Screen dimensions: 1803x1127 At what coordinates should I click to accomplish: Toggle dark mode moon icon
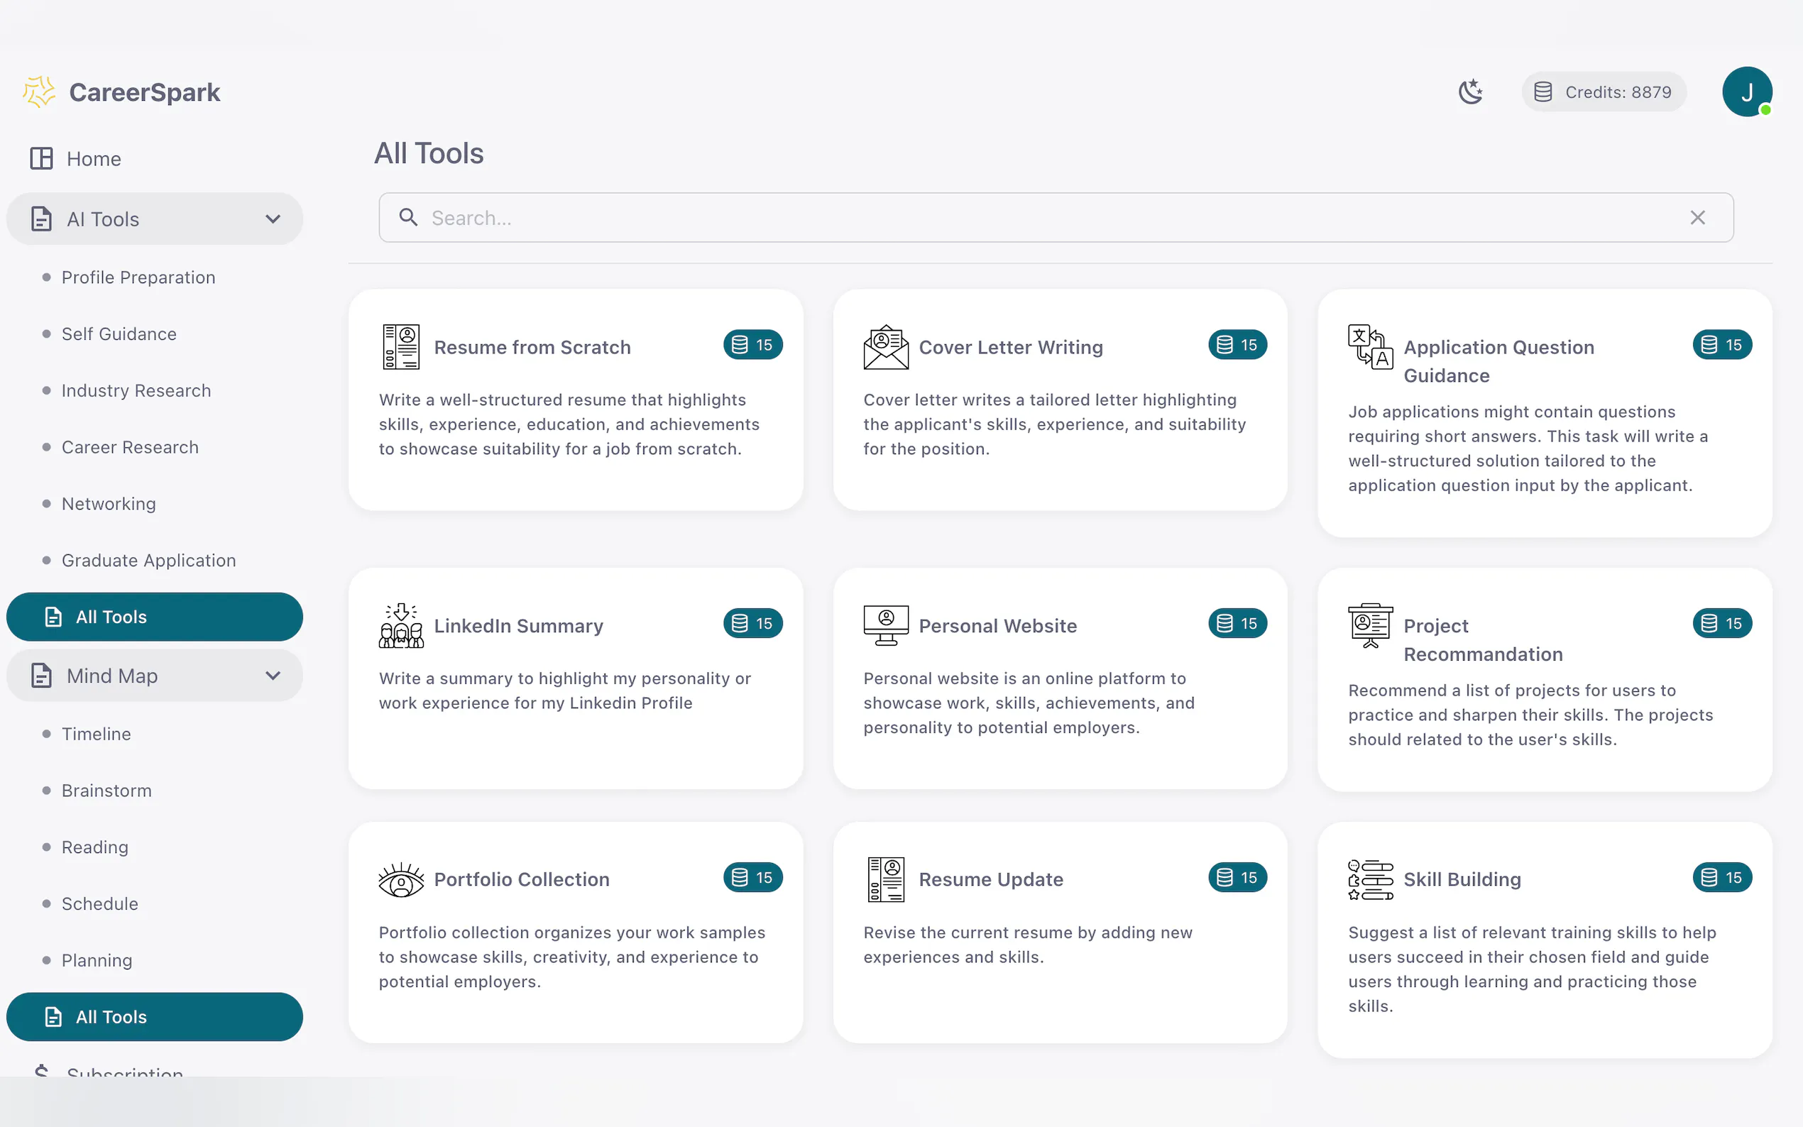point(1470,92)
